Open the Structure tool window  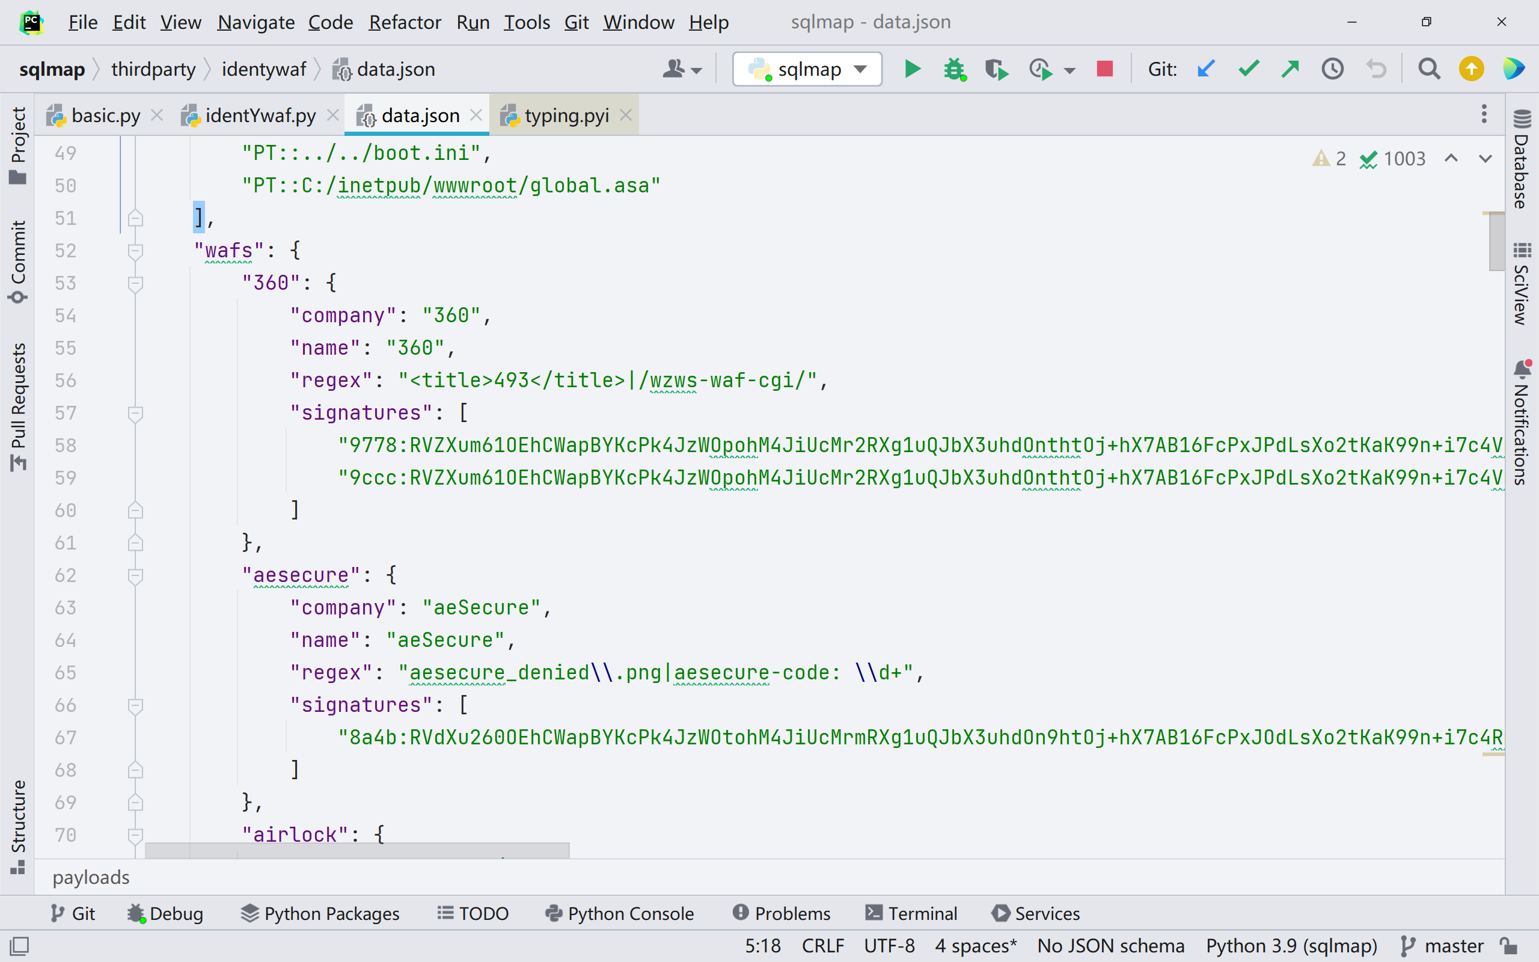point(18,826)
